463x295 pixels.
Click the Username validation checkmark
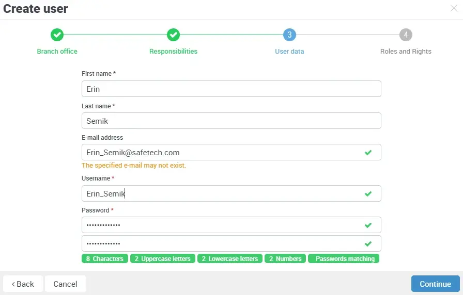[368, 193]
